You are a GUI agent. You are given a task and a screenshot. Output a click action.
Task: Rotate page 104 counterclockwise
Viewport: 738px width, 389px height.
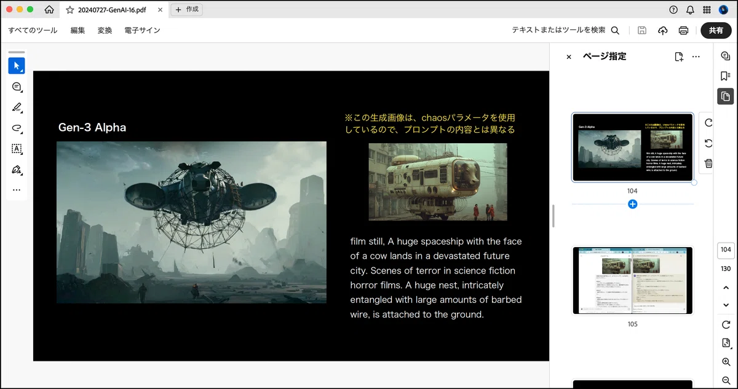point(708,143)
